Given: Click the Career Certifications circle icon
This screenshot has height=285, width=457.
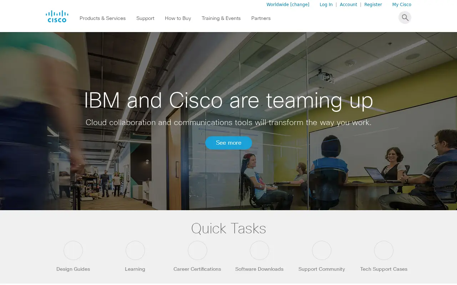Looking at the screenshot, I should [x=197, y=250].
